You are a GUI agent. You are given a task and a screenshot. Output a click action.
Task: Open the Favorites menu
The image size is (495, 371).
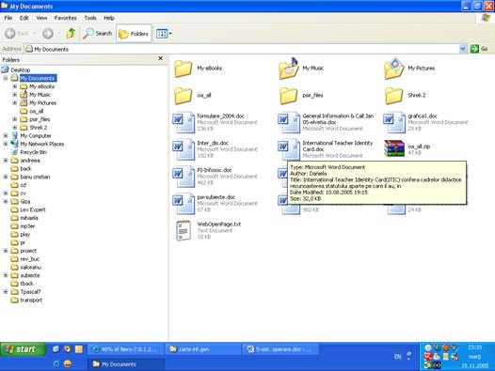pos(65,18)
